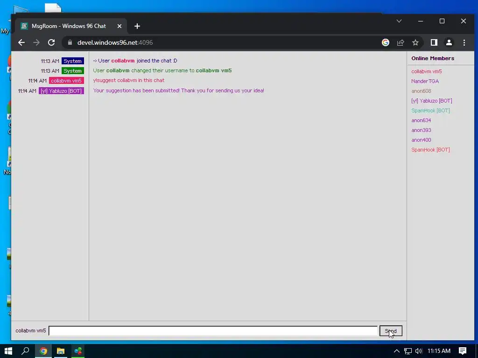The height and width of the screenshot is (358, 478).
Task: Select [y!] Yabluzo [BOT] in member list
Action: coord(431,101)
